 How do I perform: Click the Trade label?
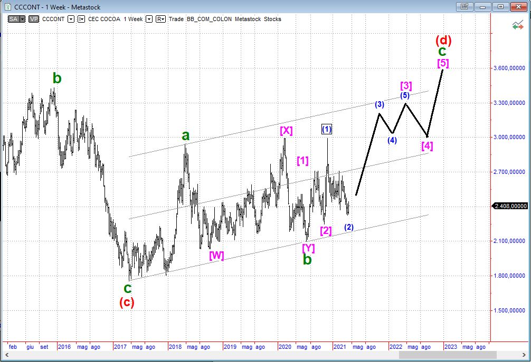pos(176,19)
